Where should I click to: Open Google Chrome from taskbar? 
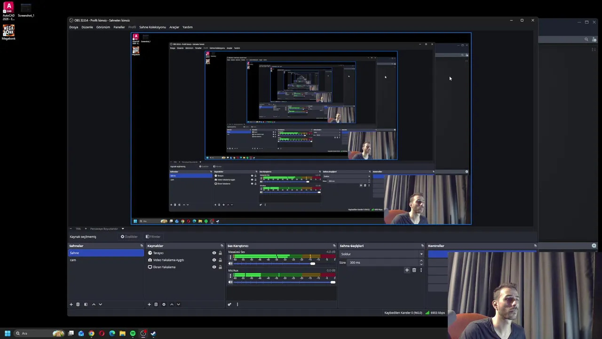[91, 333]
